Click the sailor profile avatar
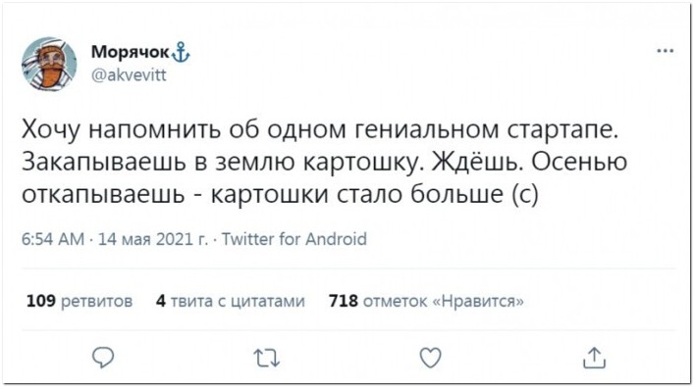This screenshot has width=694, height=387. [x=49, y=64]
